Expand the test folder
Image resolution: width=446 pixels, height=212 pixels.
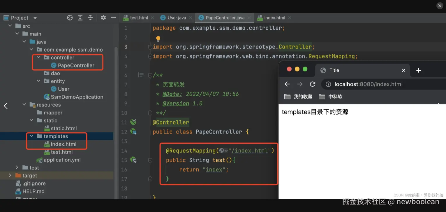(x=17, y=168)
